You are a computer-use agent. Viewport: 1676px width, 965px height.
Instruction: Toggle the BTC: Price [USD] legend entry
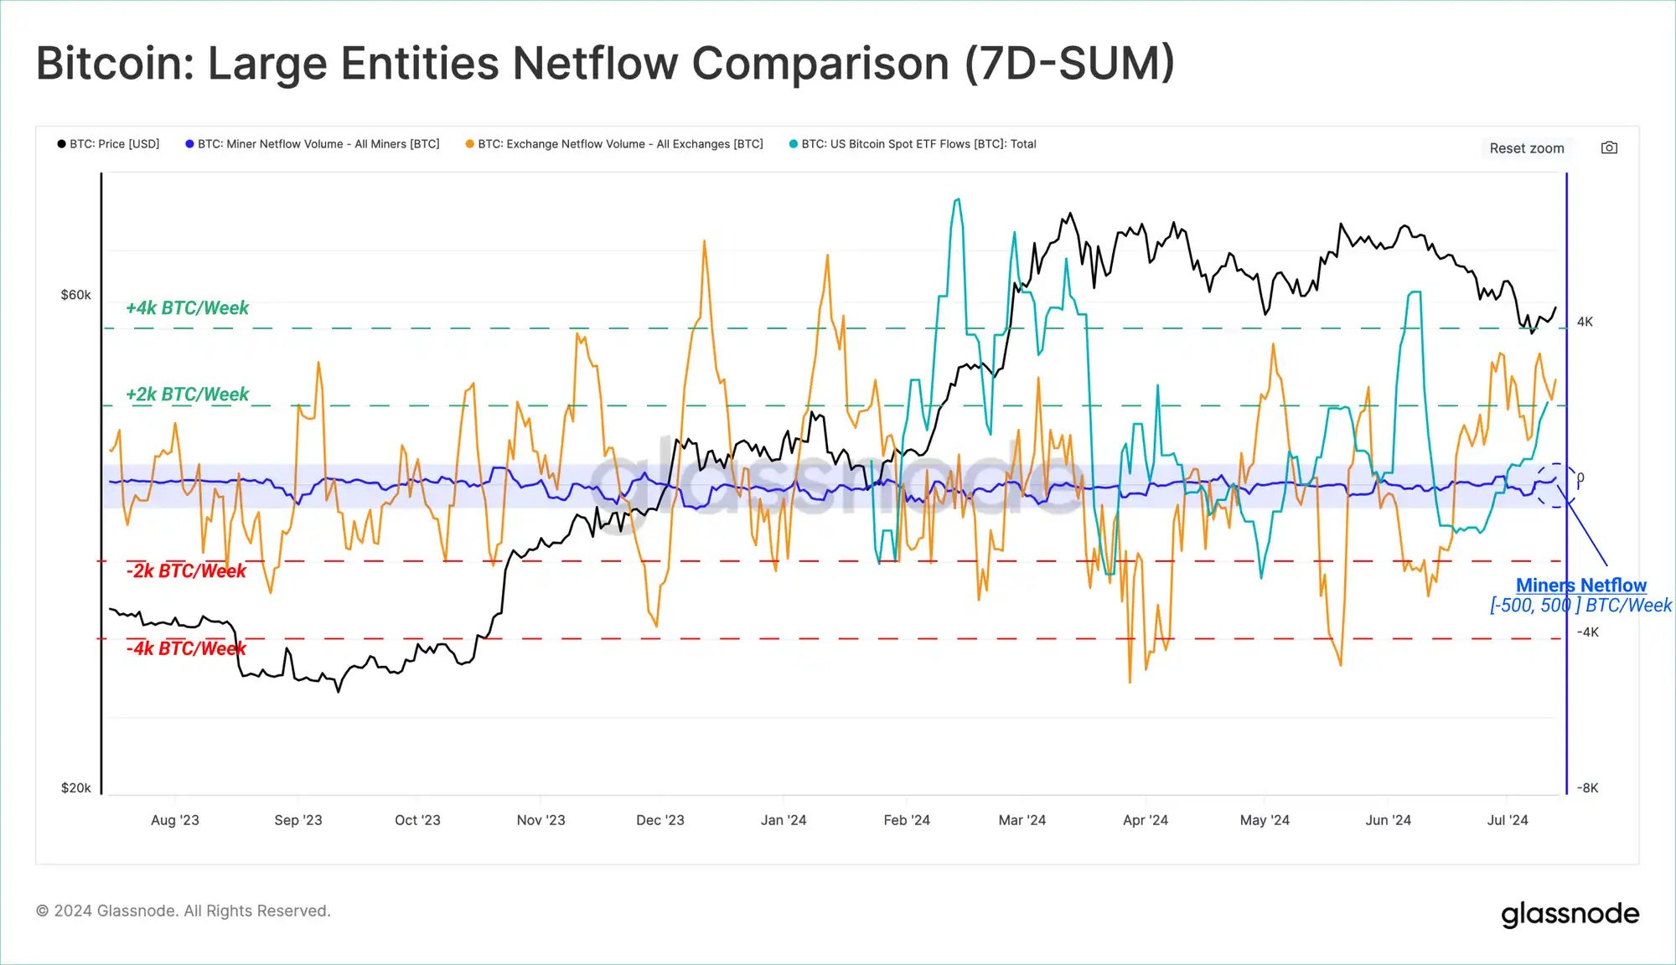[108, 144]
